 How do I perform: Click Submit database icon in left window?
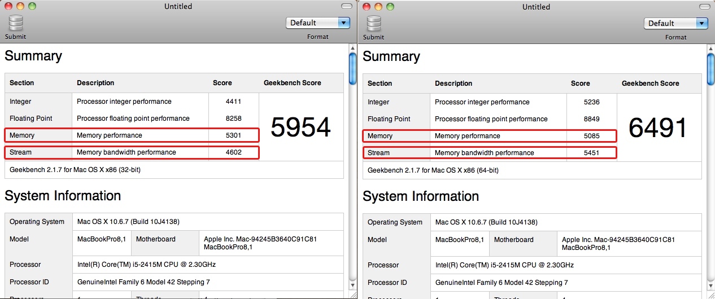[16, 23]
